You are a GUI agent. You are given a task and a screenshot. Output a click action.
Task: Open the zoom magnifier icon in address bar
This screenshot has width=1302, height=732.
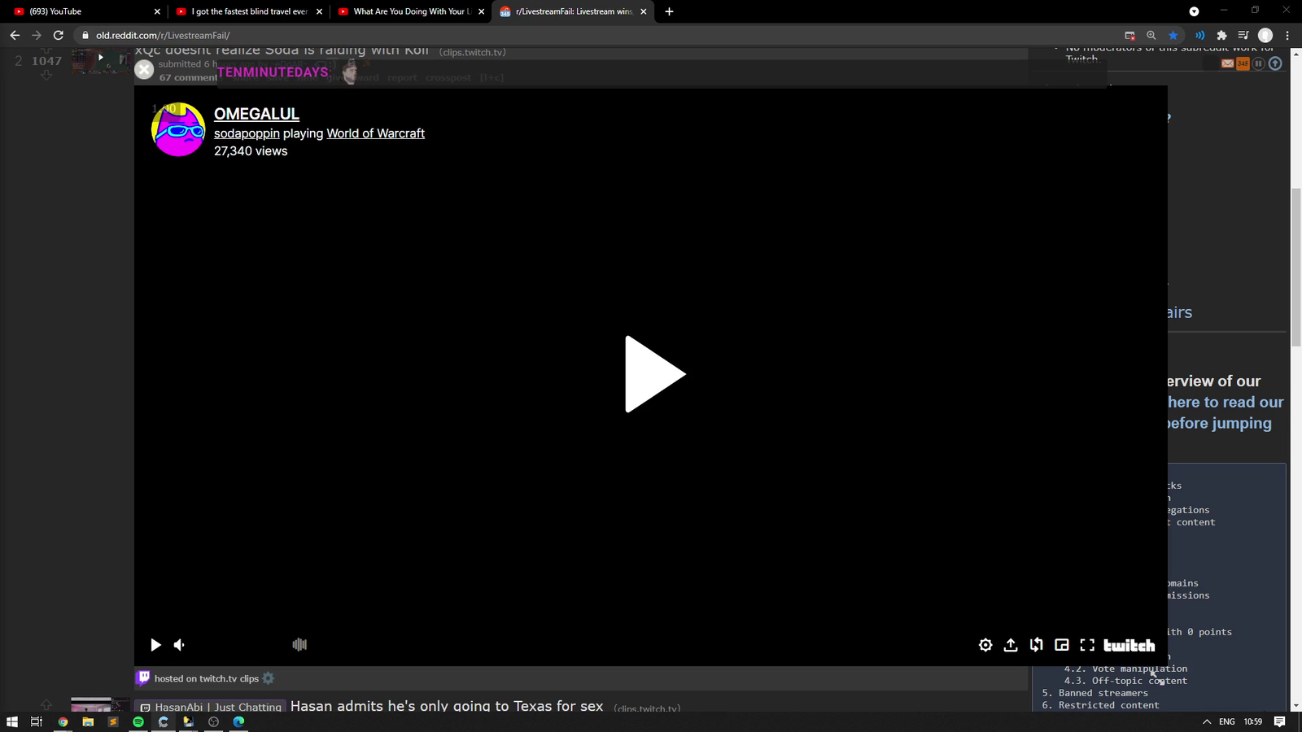[x=1151, y=35]
